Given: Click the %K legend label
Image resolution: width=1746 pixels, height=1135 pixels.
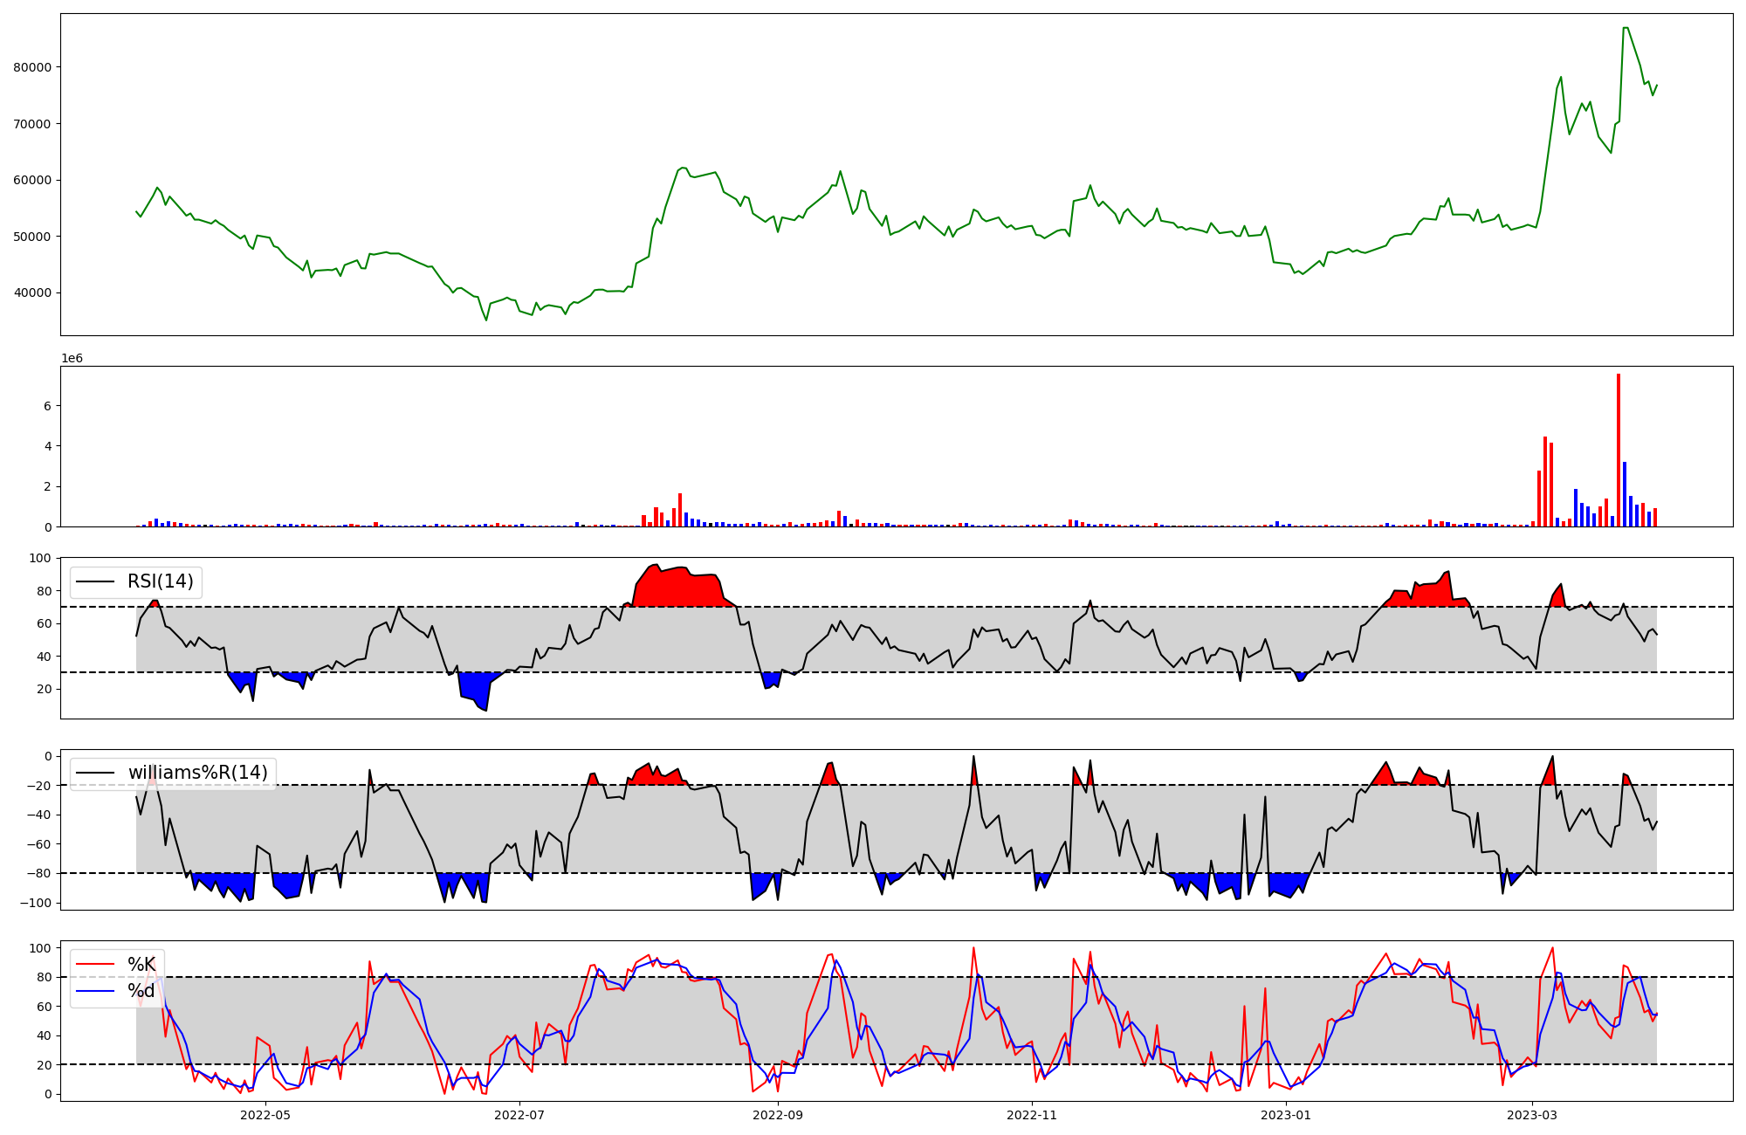Looking at the screenshot, I should [141, 965].
